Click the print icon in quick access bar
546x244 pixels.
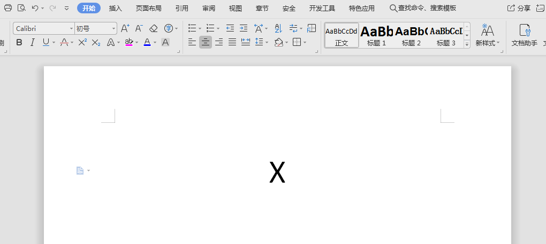(x=8, y=8)
